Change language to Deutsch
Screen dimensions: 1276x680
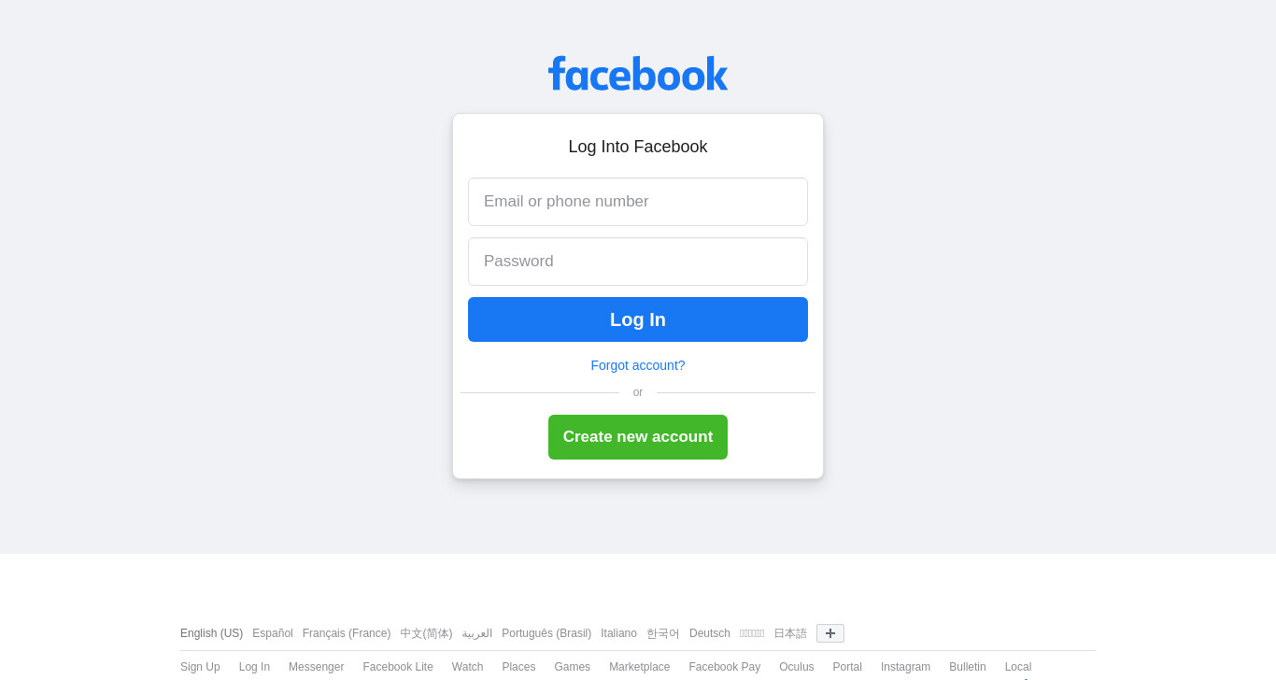click(710, 633)
